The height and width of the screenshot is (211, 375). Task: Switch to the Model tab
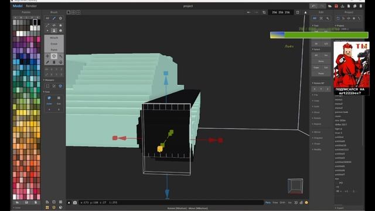(18, 6)
